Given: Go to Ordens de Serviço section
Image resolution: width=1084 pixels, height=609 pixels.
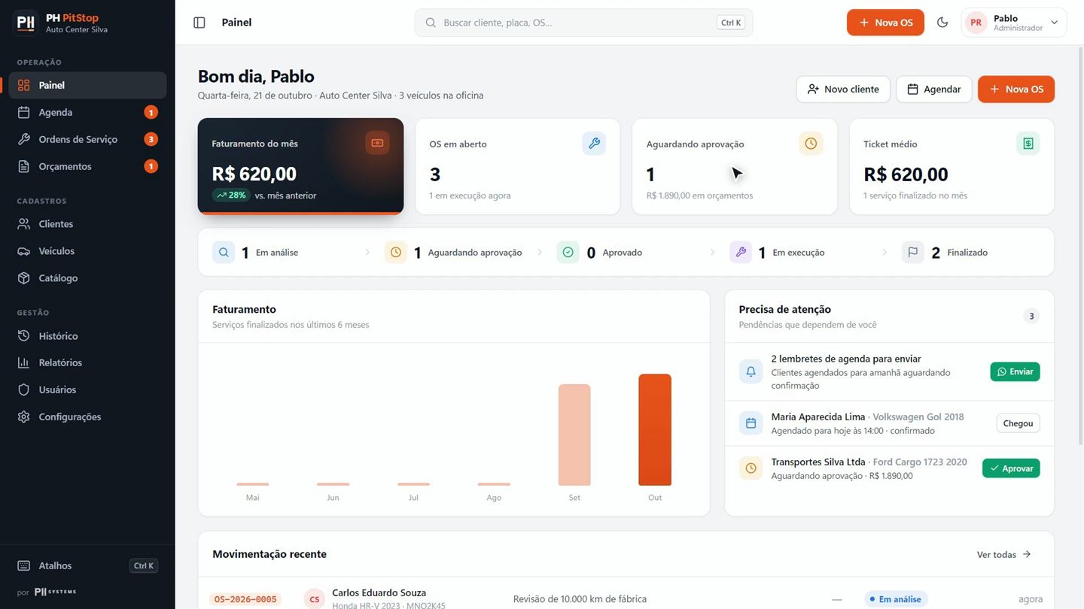Looking at the screenshot, I should [x=87, y=139].
